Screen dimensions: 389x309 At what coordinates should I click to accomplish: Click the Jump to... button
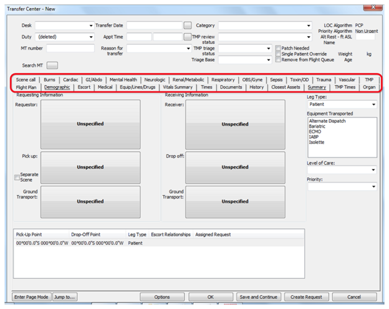point(65,297)
